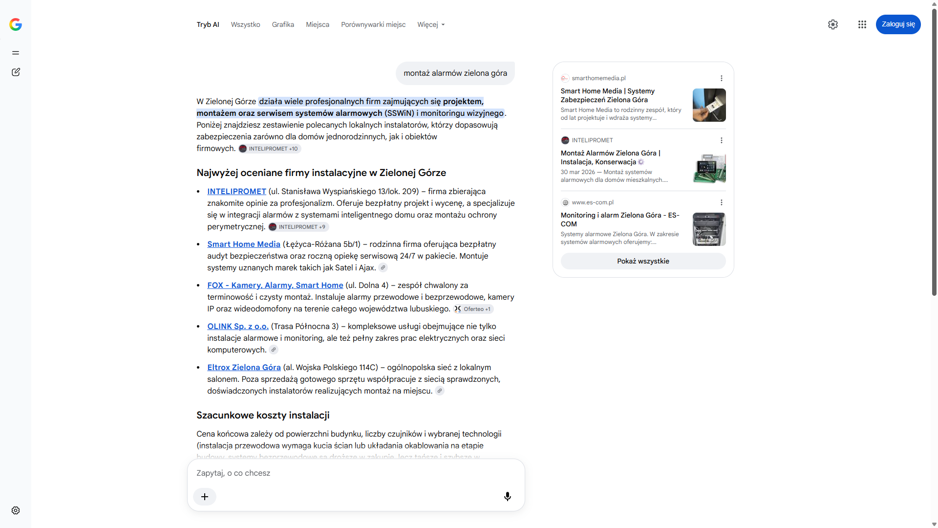938x528 pixels.
Task: Open quick settings gear in the top bar
Action: (833, 24)
